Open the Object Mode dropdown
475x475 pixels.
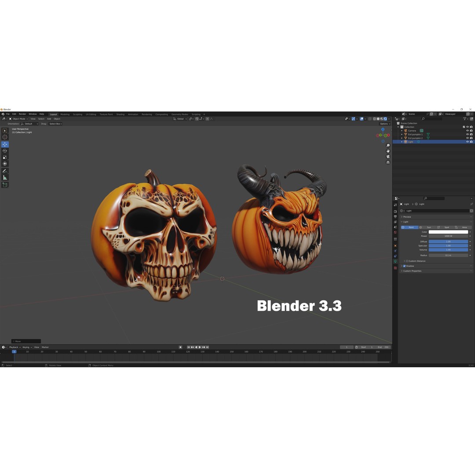[18, 119]
